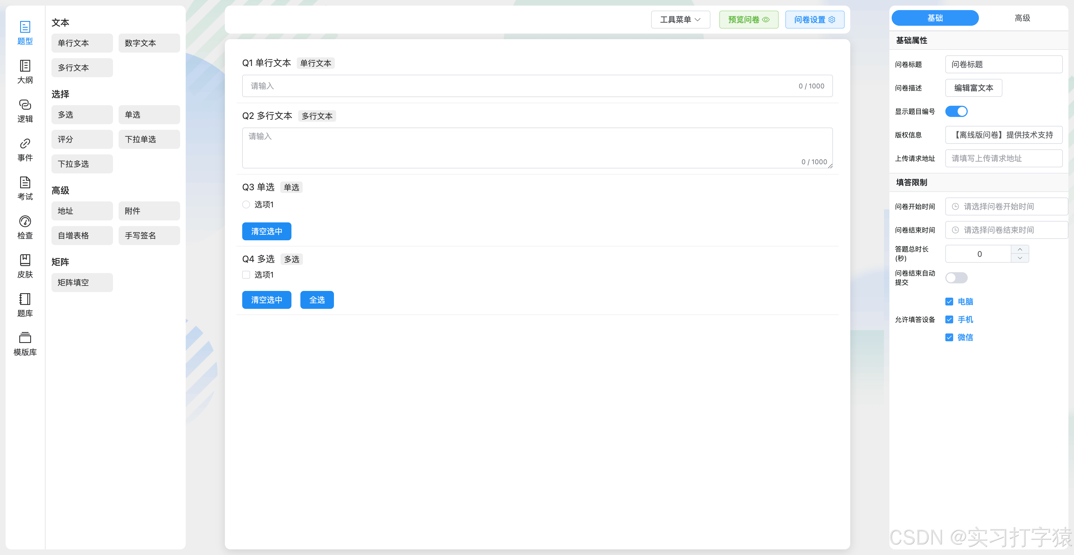Click the 问卷标题 input field
This screenshot has width=1074, height=555.
click(x=1004, y=65)
